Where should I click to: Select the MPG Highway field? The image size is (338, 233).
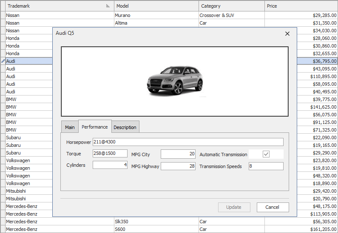click(178, 166)
